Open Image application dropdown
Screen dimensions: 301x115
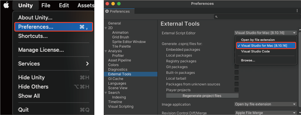265,104
